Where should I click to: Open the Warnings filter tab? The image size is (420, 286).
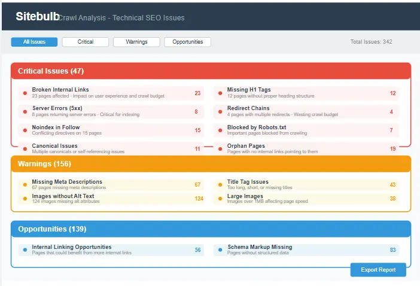136,42
